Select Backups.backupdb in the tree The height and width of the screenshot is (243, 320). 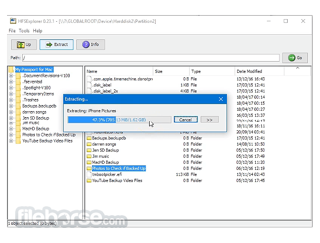tap(39, 106)
